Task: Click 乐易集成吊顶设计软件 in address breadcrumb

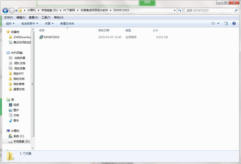Action: click(x=94, y=10)
